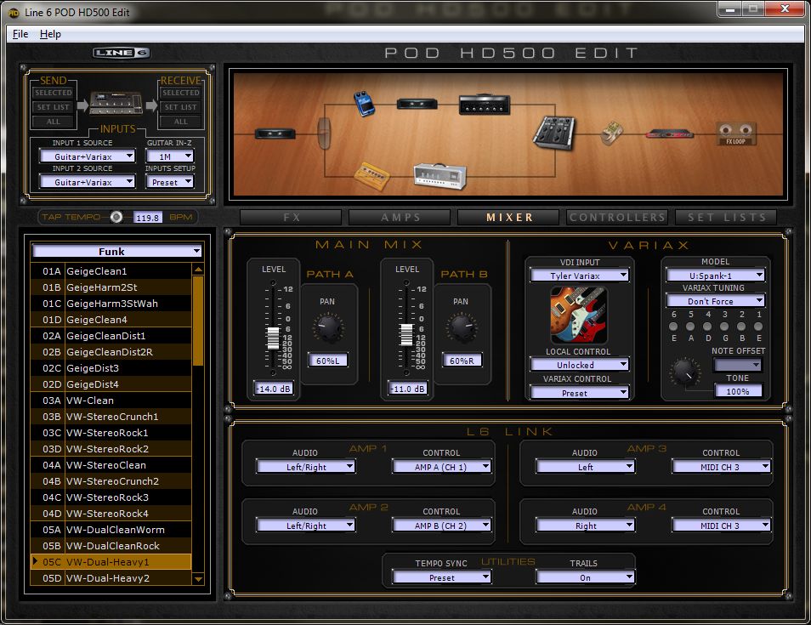The image size is (811, 625).
Task: Select the black rack unit on Path A
Action: tap(417, 104)
